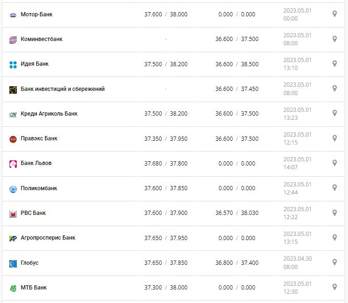
Task: Click the map pin icon for Мотор-Банк
Action: click(334, 14)
